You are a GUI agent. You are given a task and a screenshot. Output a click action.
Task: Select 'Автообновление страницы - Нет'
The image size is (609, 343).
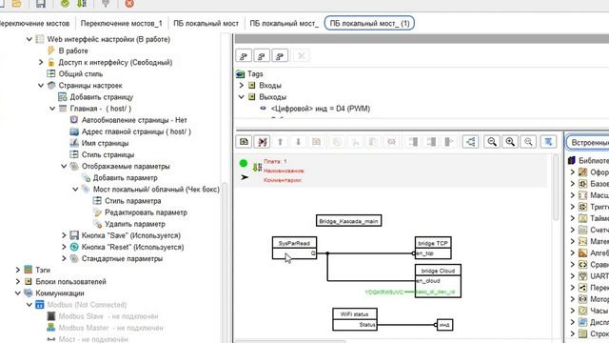click(x=134, y=120)
